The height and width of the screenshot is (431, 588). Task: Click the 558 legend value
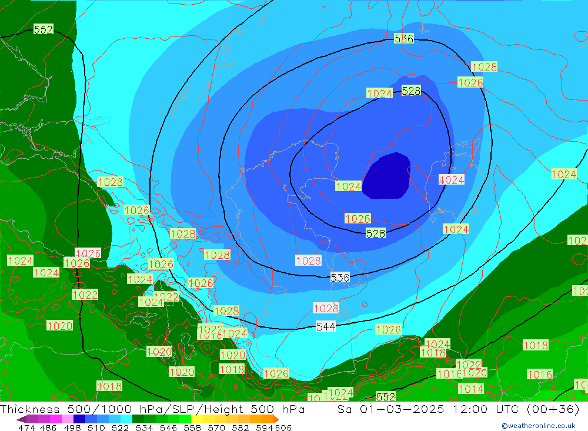coord(192,427)
